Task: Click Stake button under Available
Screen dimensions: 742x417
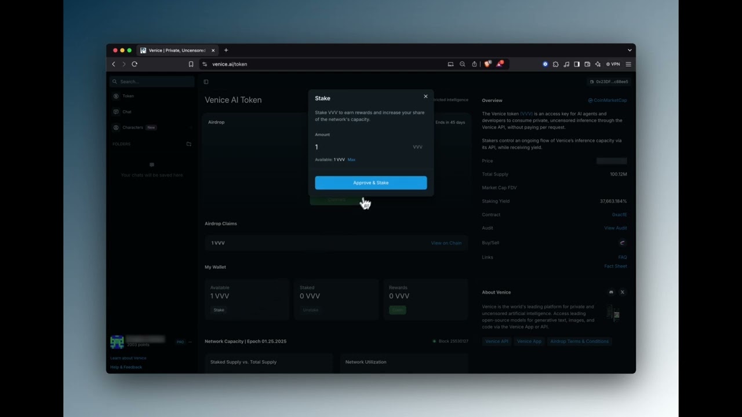Action: tap(219, 310)
